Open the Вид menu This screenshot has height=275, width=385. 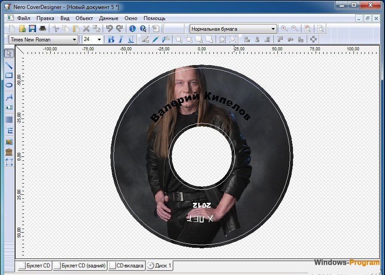click(65, 18)
